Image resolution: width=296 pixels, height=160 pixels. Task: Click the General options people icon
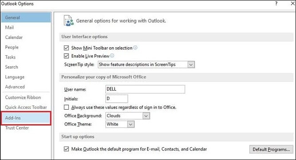point(69,20)
